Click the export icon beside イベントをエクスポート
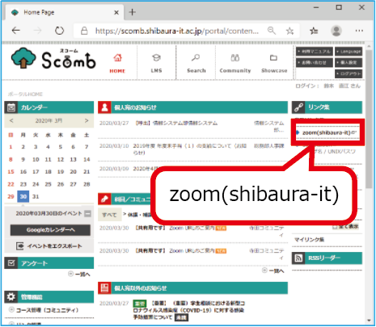Image resolution: width=376 pixels, height=327 pixels. pyautogui.click(x=20, y=246)
